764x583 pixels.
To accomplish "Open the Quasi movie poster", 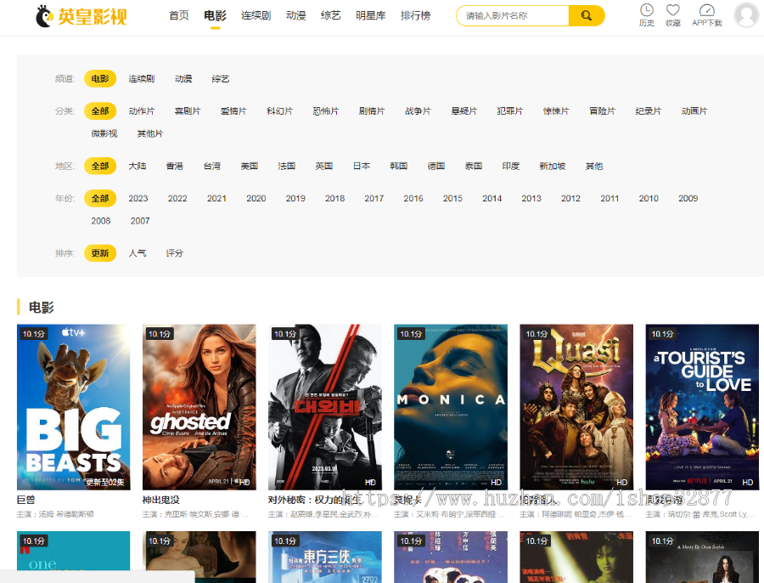I will pyautogui.click(x=576, y=407).
